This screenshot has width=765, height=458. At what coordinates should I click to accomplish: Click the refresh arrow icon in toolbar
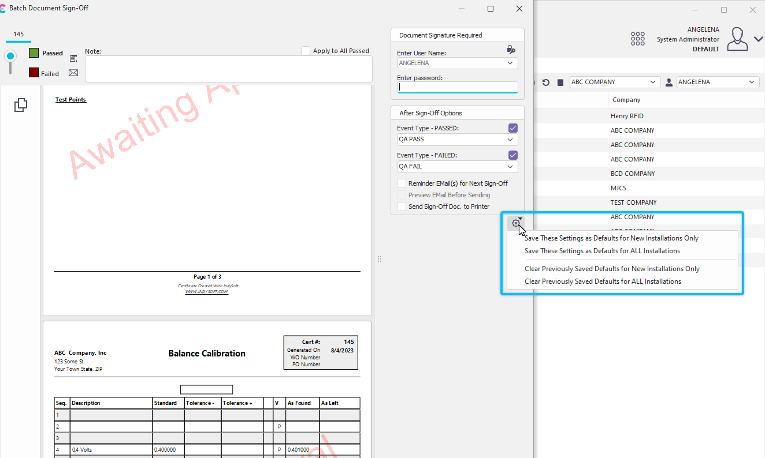pos(545,82)
